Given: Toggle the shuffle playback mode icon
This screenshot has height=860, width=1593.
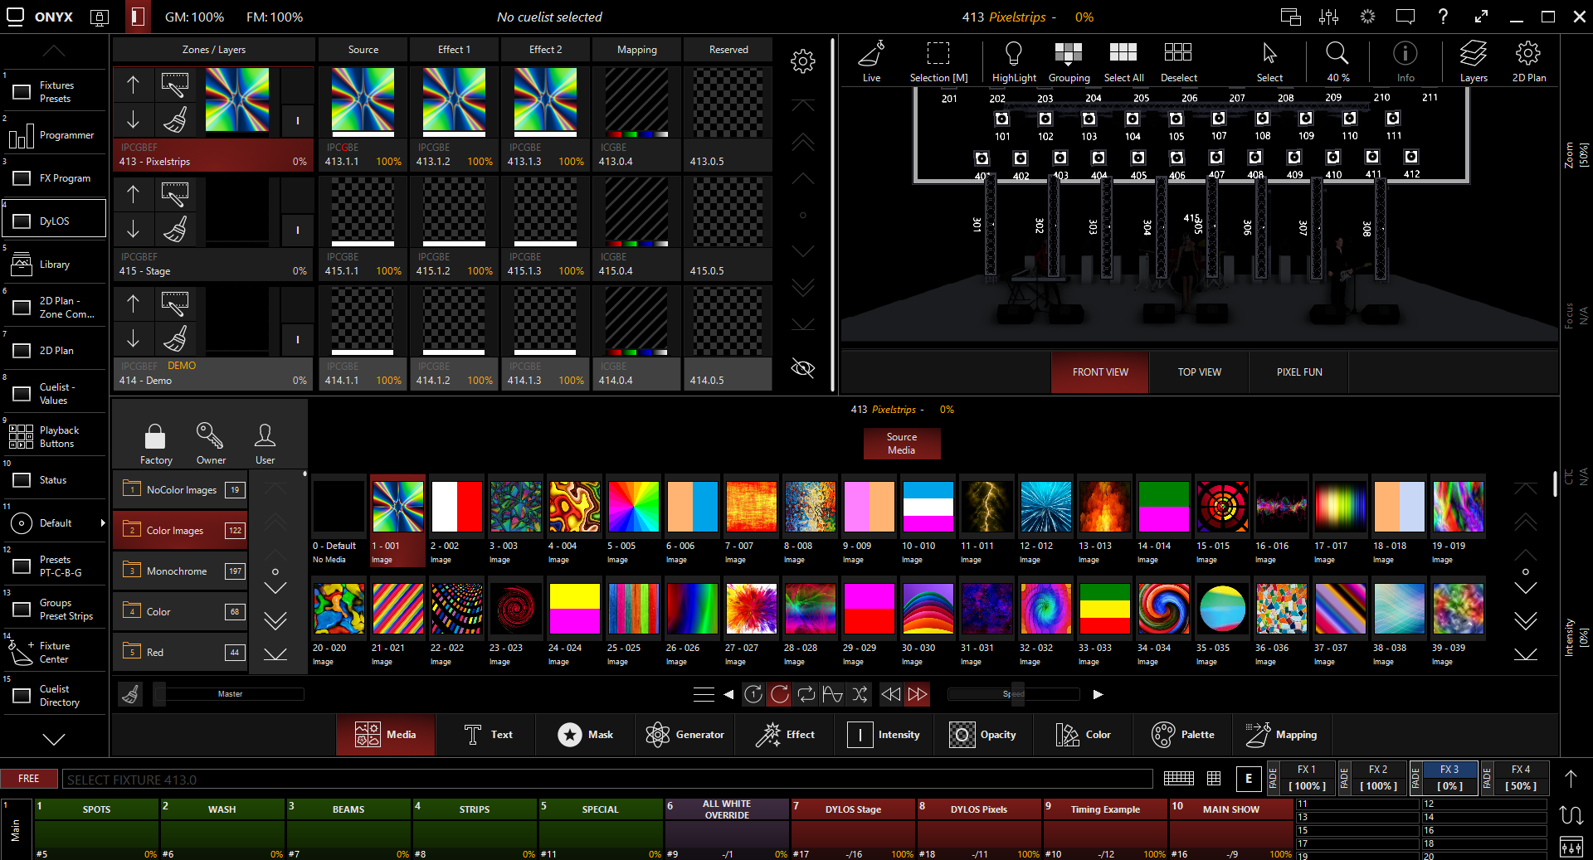Looking at the screenshot, I should [860, 694].
